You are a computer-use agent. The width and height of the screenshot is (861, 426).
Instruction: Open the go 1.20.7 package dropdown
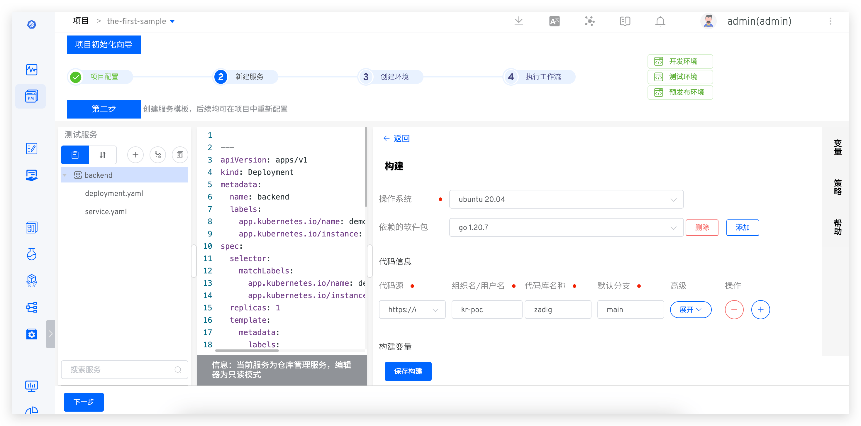pos(566,227)
